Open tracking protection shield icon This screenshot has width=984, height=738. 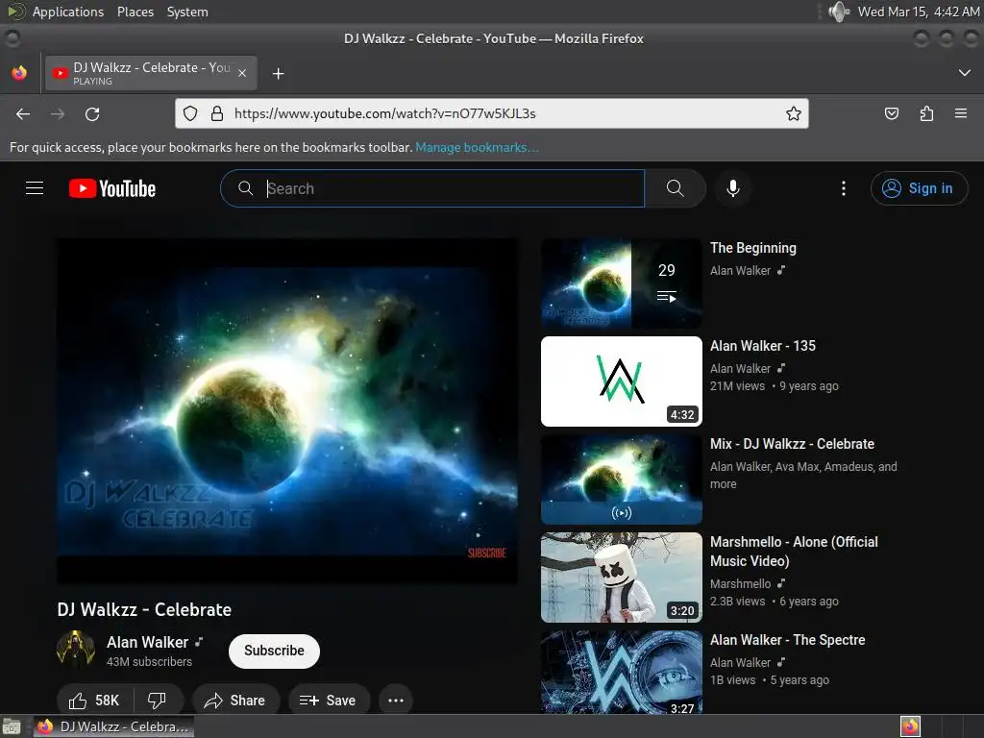pos(190,113)
